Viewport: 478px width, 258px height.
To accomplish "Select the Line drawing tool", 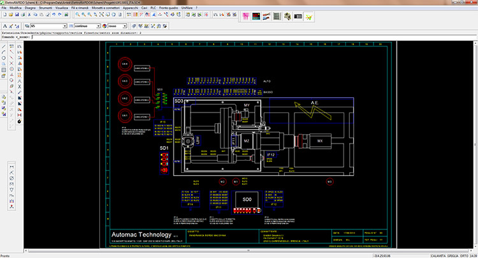I will (x=4, y=46).
